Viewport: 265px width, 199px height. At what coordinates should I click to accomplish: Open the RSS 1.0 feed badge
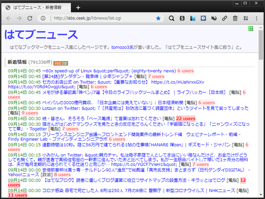tap(61, 63)
